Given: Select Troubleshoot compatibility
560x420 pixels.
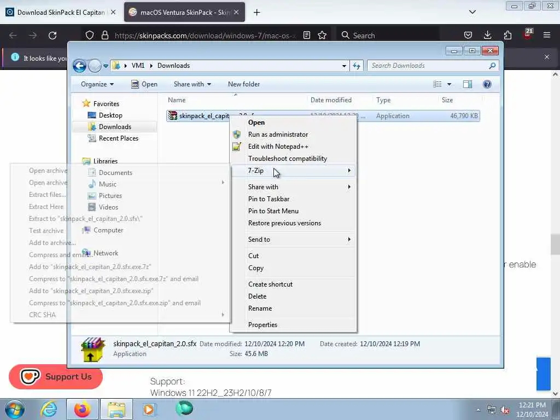Looking at the screenshot, I should 293,159.
